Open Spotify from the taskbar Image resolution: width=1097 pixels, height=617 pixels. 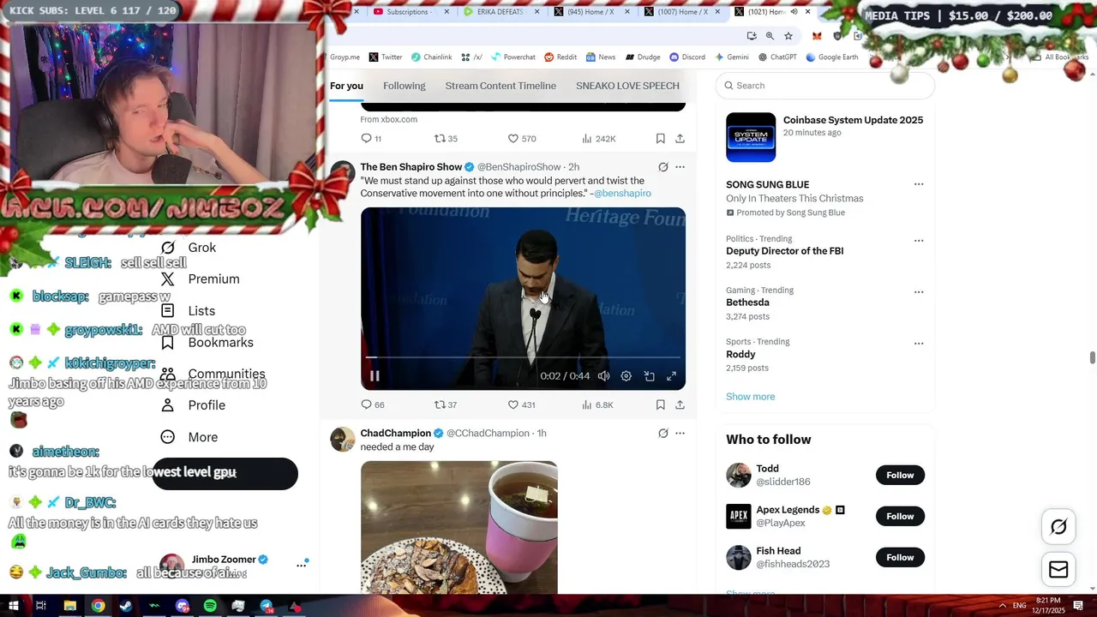[x=210, y=606]
